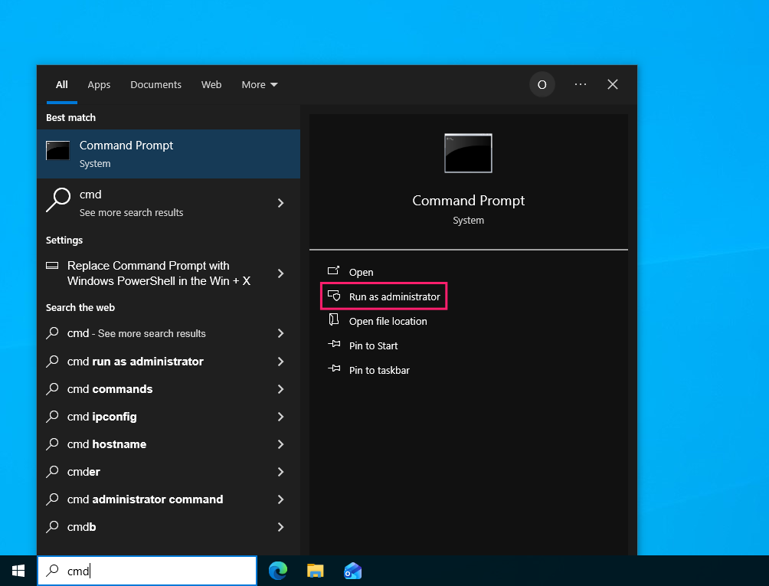Click the Open file location folder icon
Image resolution: width=769 pixels, height=586 pixels.
[334, 319]
